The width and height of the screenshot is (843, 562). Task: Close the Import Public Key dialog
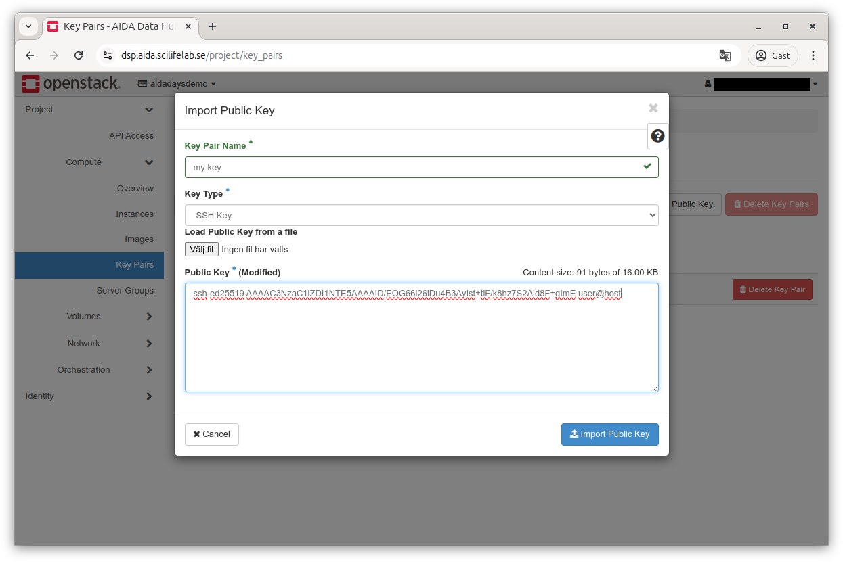[x=653, y=108]
